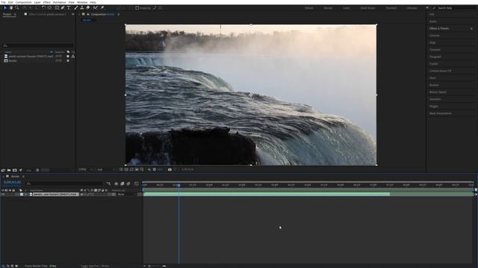The width and height of the screenshot is (478, 268).
Task: Switch to the Project tab
Action: [7, 14]
